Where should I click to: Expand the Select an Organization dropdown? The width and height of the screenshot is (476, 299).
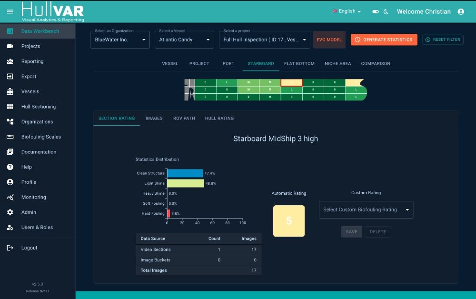pos(120,40)
